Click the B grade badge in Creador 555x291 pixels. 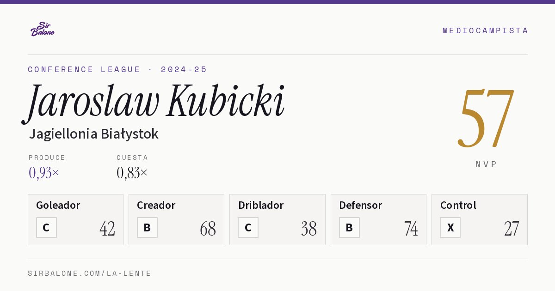point(147,228)
